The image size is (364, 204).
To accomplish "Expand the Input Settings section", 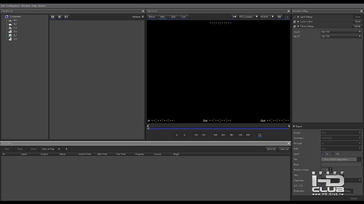I will click(x=298, y=17).
